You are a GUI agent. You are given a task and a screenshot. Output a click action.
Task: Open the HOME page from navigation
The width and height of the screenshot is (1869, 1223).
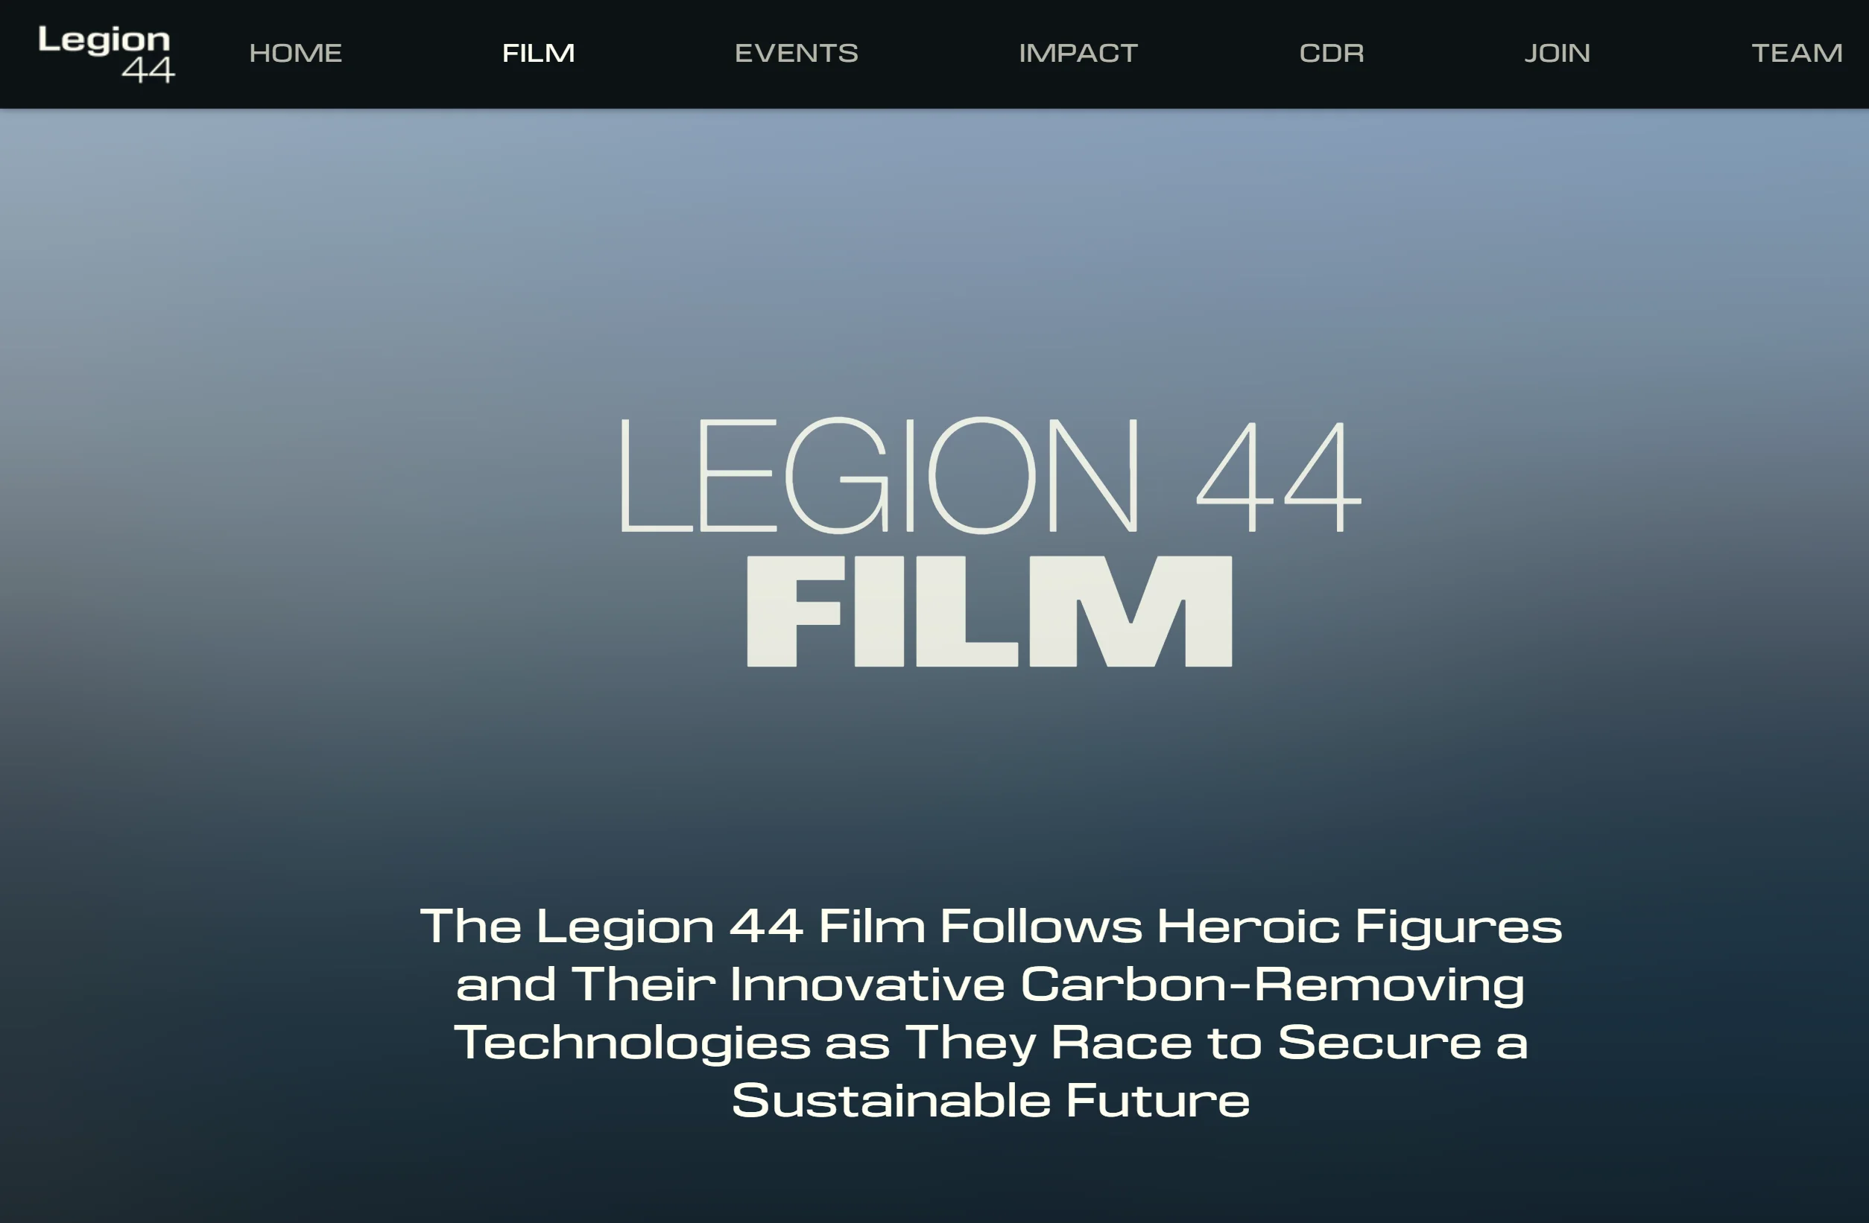click(295, 54)
